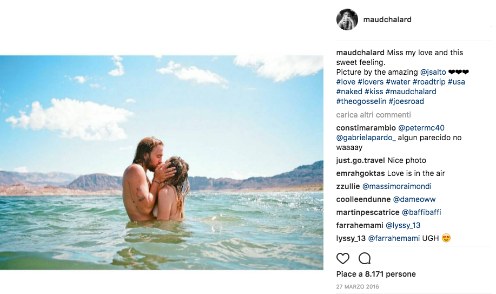
Task: Open the @massimoraimondi mention
Action: 396,186
